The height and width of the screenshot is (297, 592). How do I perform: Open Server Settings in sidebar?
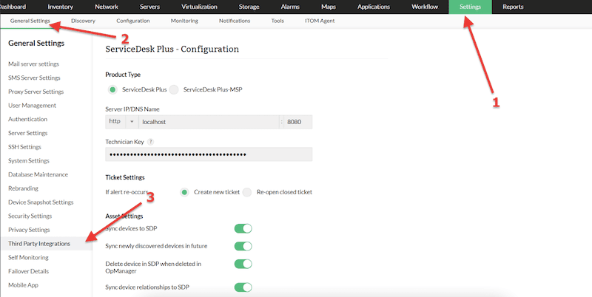(28, 133)
